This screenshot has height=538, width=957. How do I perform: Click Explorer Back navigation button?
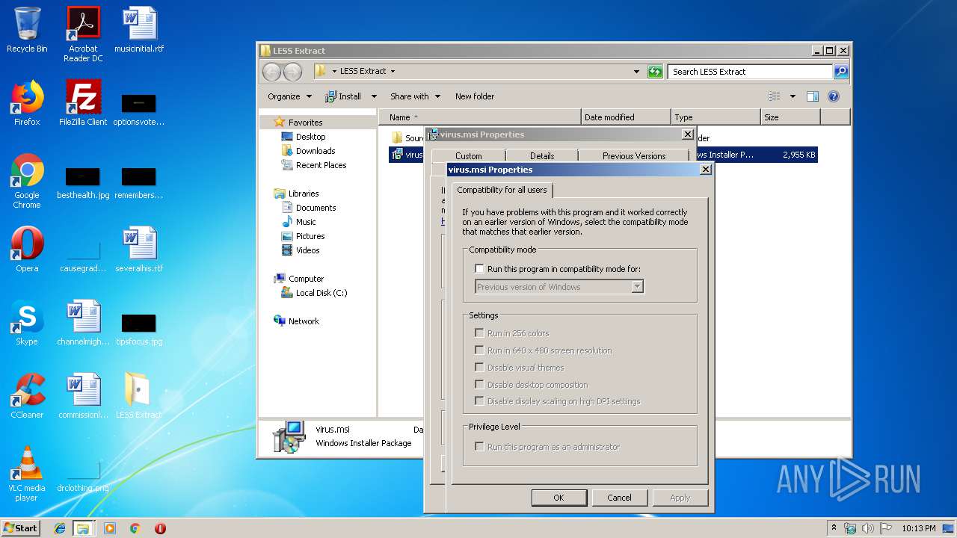click(x=271, y=72)
